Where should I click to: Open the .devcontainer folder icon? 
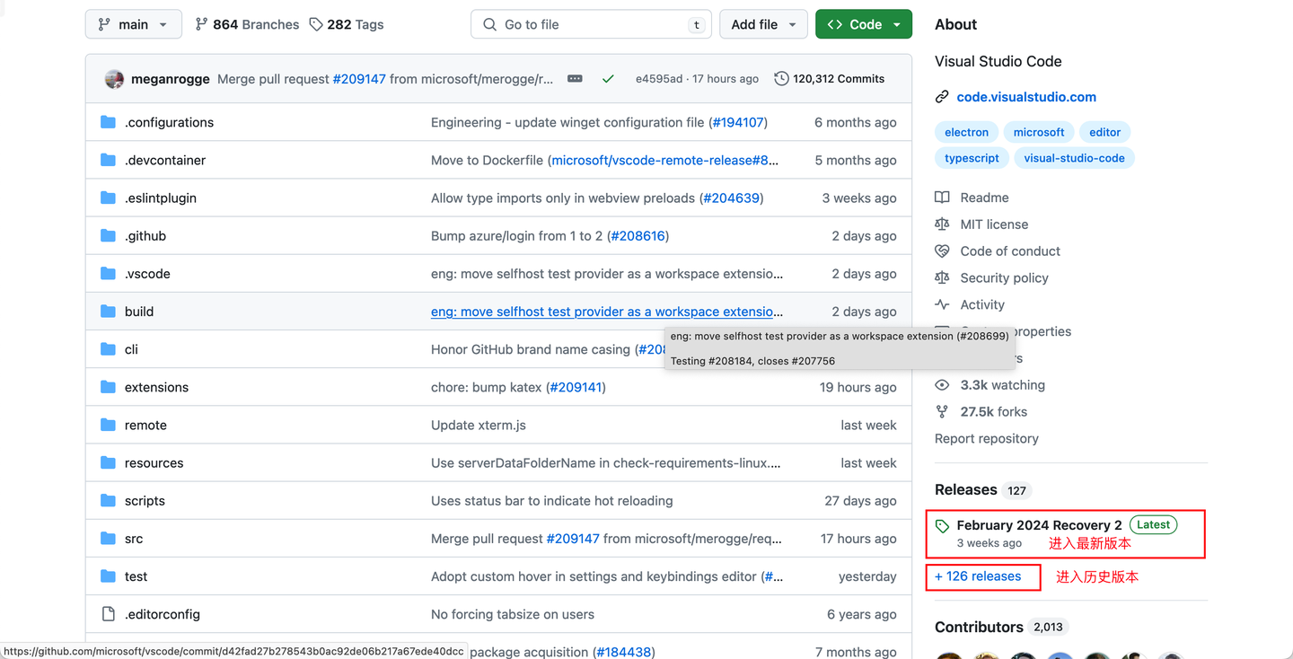click(x=108, y=160)
